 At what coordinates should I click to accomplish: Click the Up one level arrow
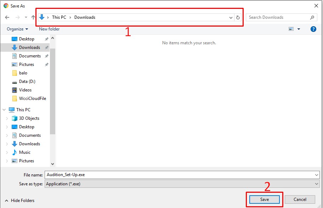click(33, 17)
